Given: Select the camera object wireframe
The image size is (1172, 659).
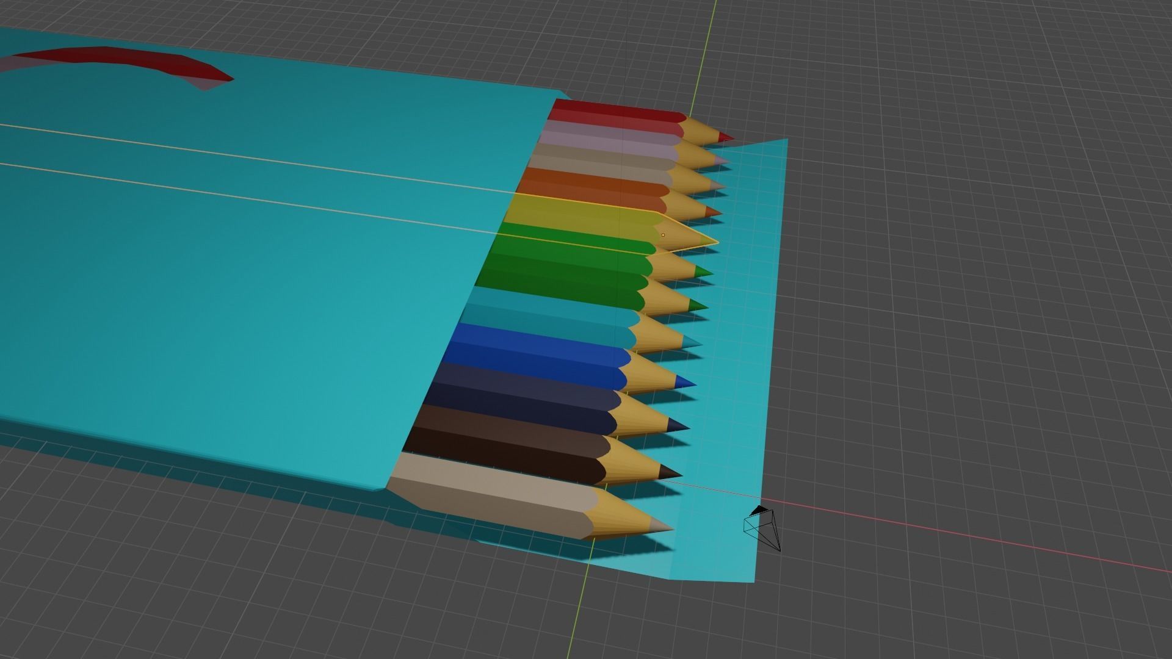Looking at the screenshot, I should 762,528.
